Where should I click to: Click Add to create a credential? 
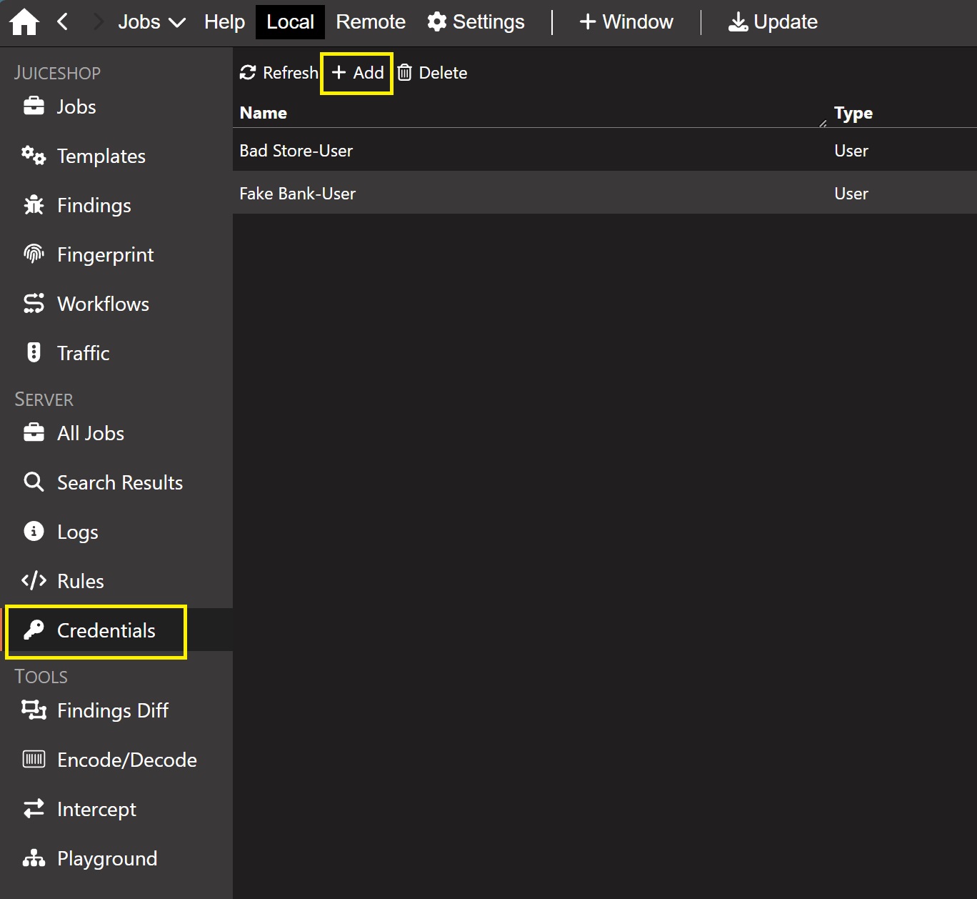click(x=357, y=73)
